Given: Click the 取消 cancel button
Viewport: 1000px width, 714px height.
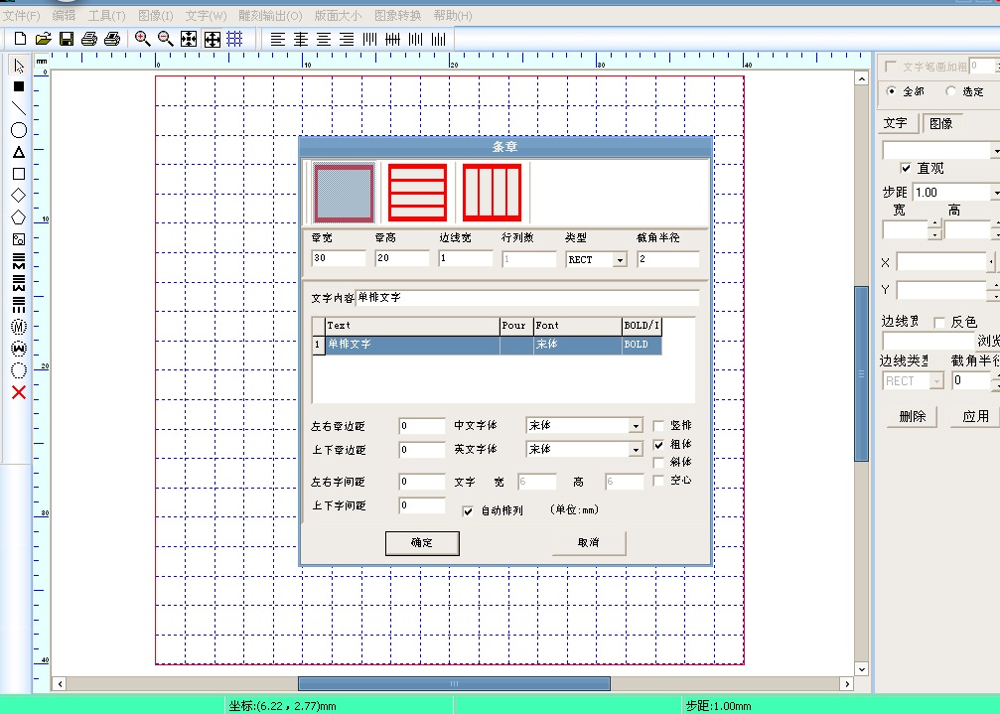Looking at the screenshot, I should click(x=589, y=542).
